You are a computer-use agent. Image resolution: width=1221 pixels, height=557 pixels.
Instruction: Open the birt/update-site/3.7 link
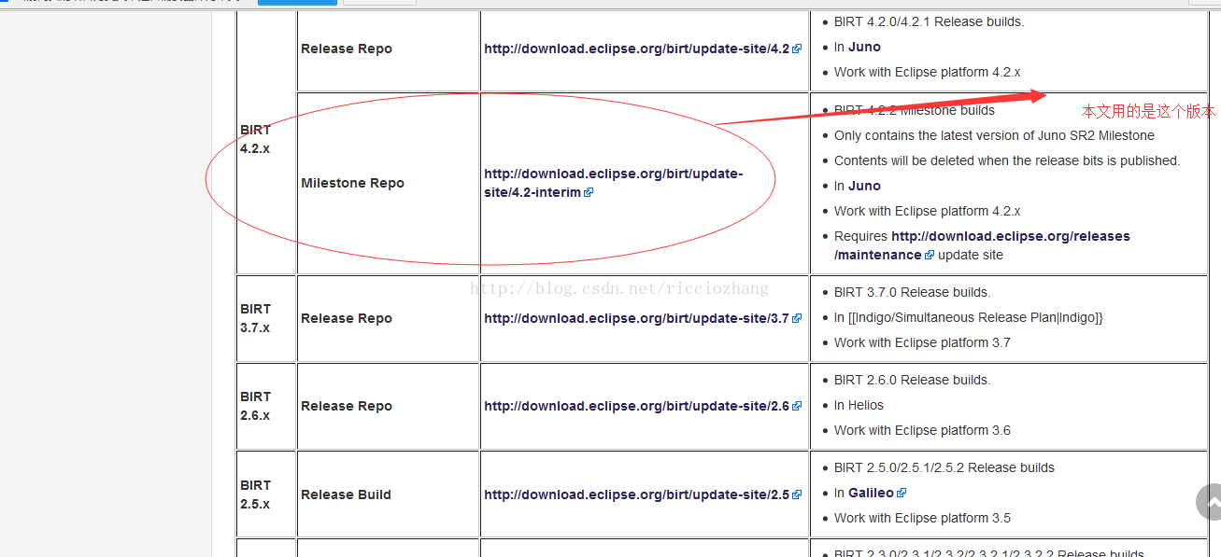(x=637, y=318)
